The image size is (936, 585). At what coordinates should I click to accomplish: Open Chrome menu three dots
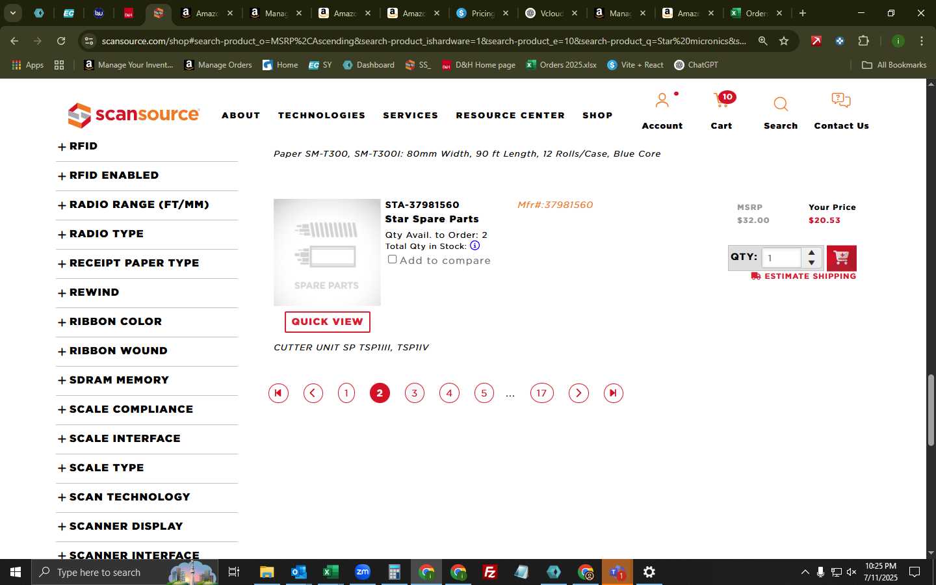(921, 41)
